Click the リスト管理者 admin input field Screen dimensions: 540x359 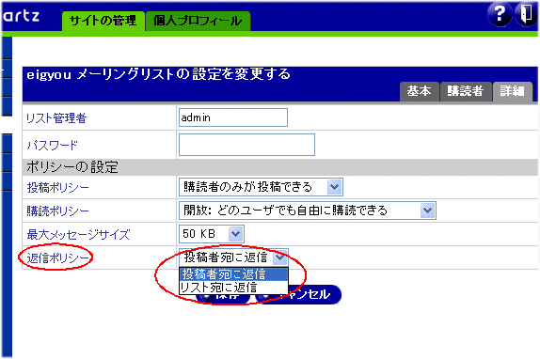[233, 117]
